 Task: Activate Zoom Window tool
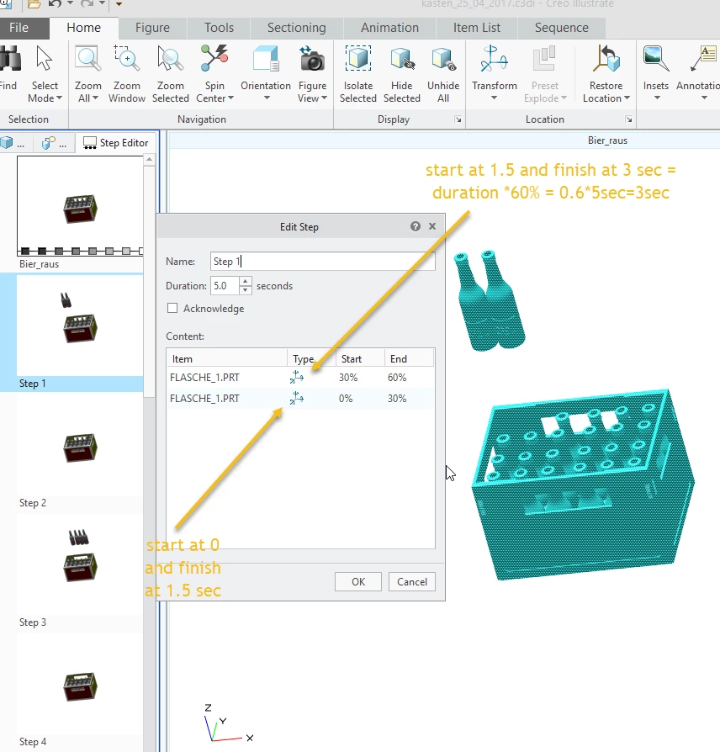tap(127, 59)
